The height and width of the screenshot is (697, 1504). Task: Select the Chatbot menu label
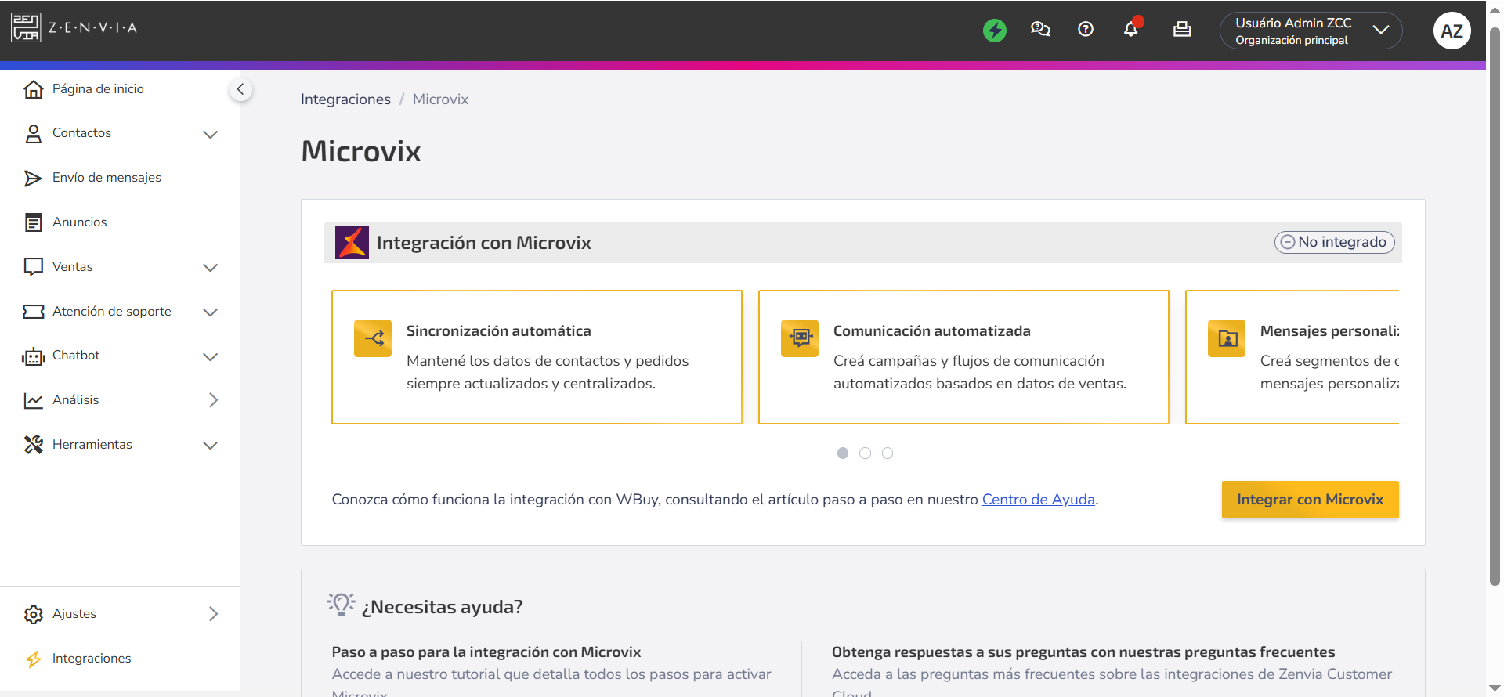click(x=76, y=356)
